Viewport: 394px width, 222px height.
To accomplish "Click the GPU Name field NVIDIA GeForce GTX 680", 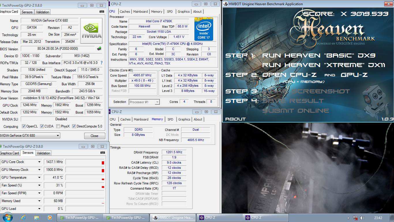I will (49, 21).
